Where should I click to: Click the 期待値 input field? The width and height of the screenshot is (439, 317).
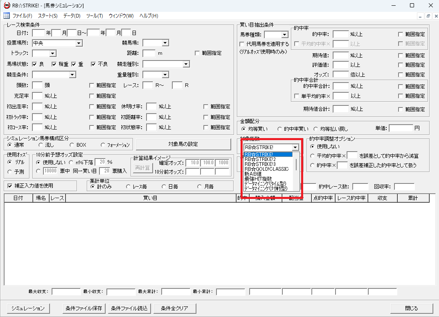(x=341, y=55)
